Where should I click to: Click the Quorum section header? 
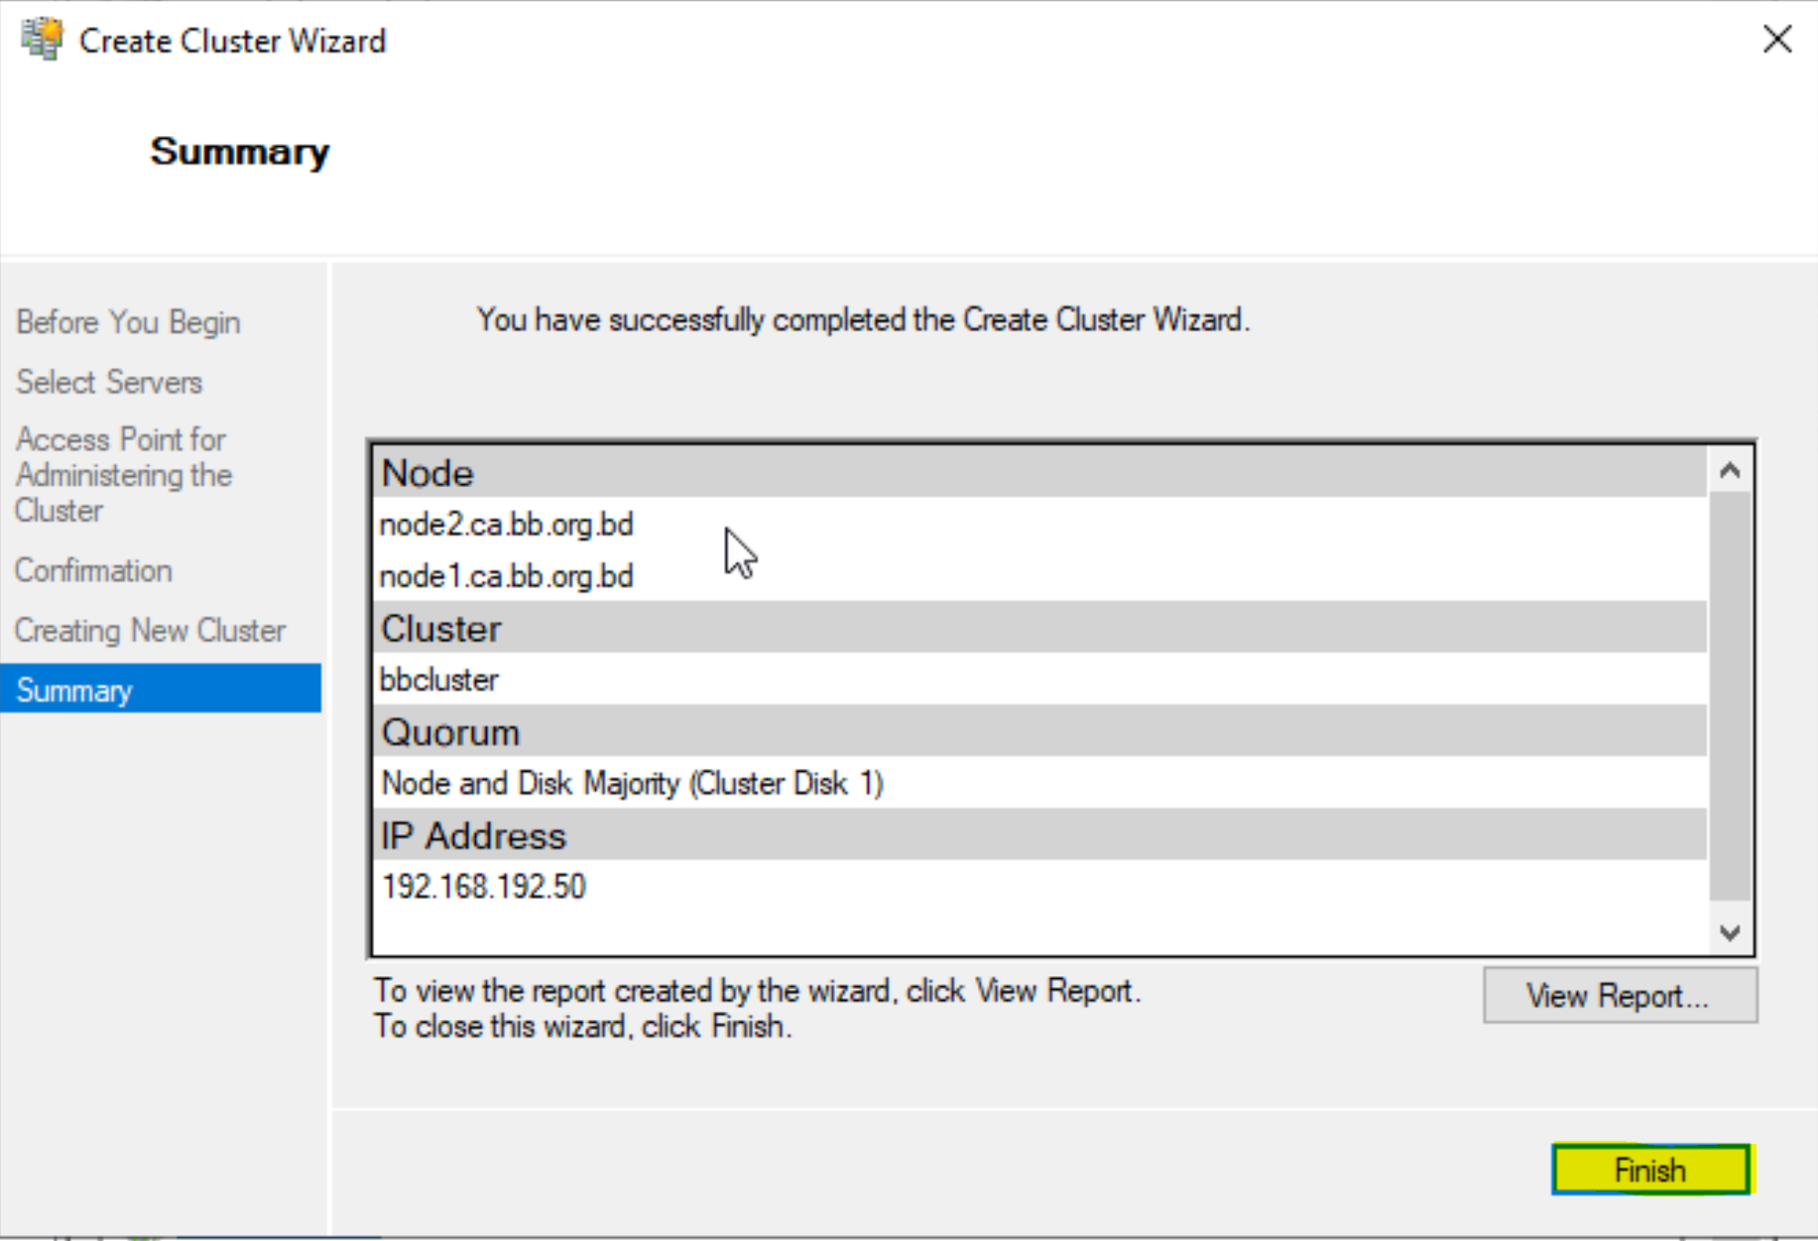tap(1039, 732)
